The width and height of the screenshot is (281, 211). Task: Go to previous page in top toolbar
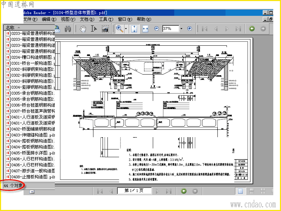click(x=216, y=29)
